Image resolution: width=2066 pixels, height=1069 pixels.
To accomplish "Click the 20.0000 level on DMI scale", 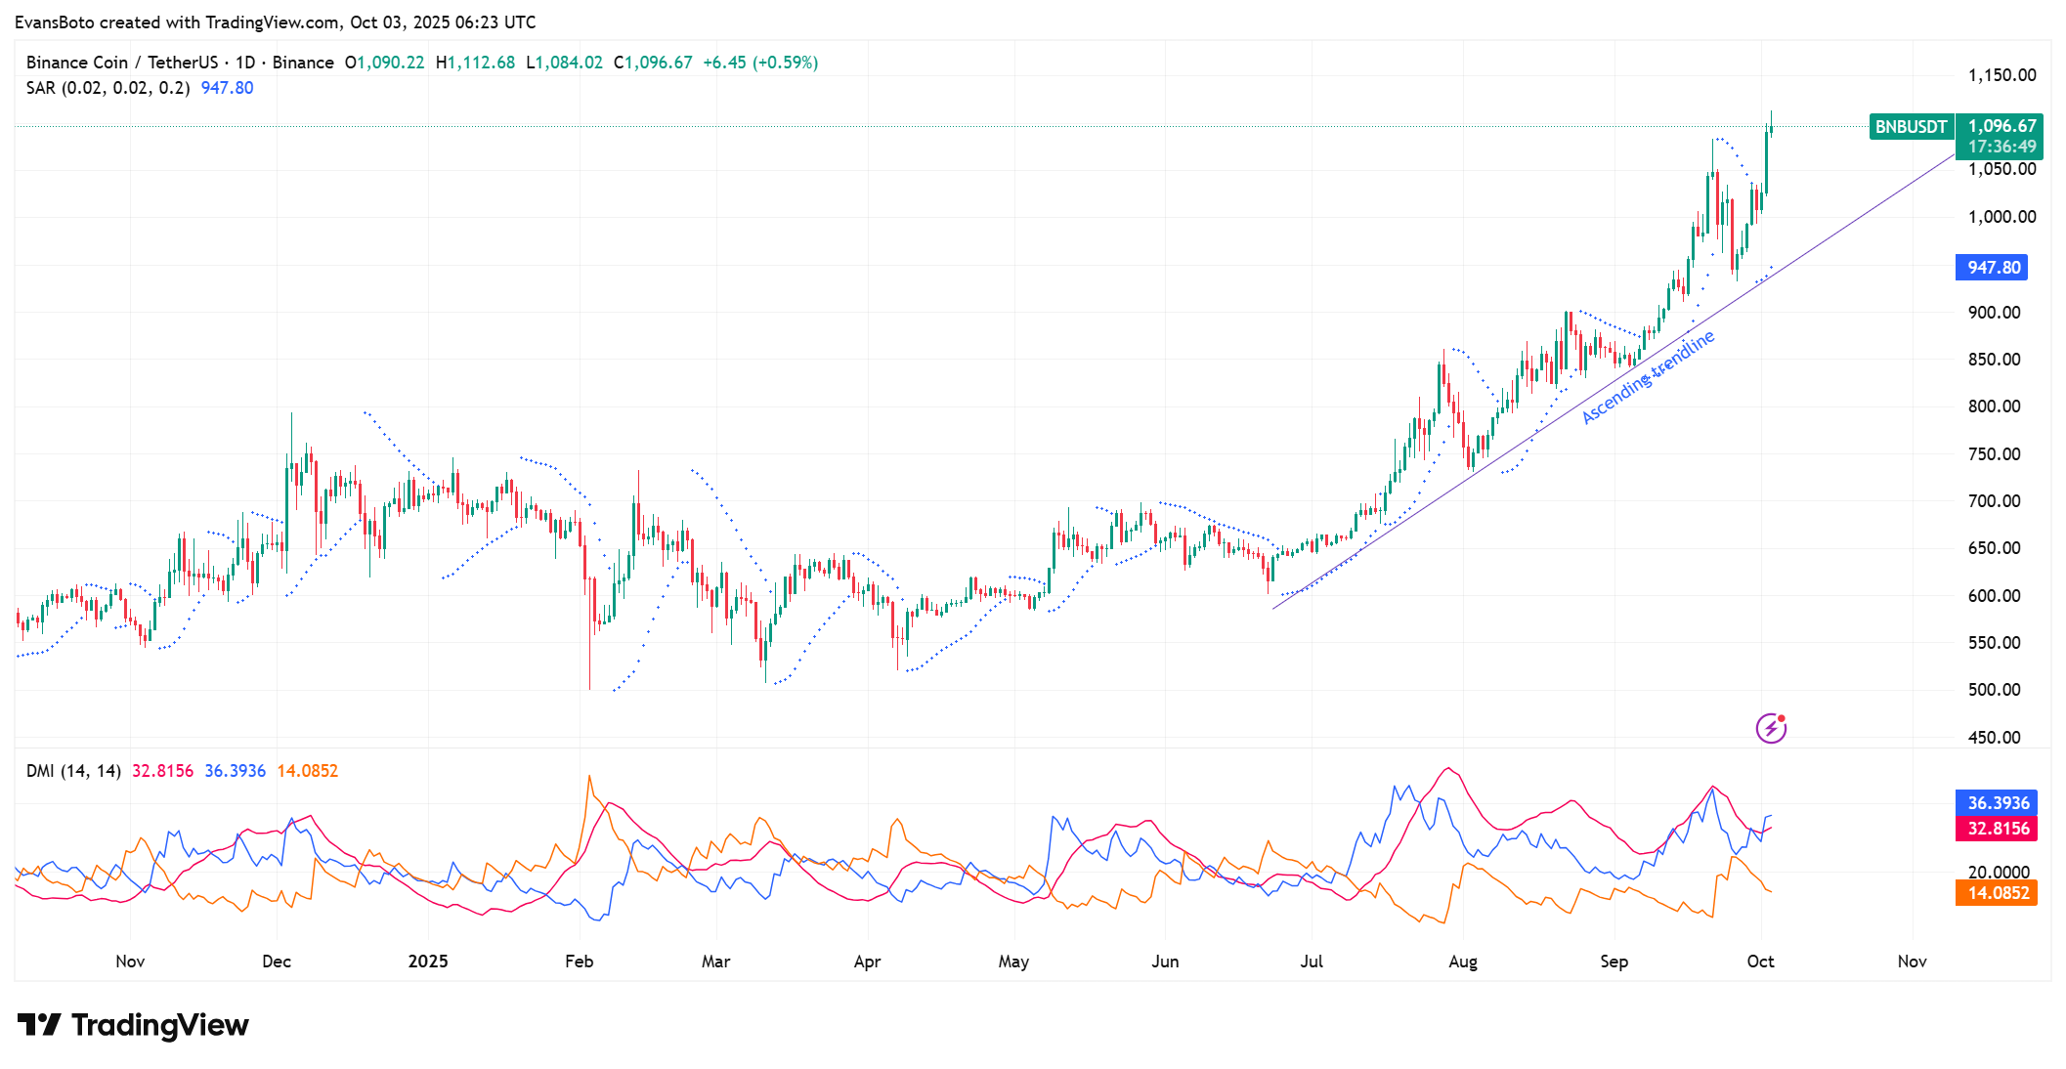I will point(1998,873).
